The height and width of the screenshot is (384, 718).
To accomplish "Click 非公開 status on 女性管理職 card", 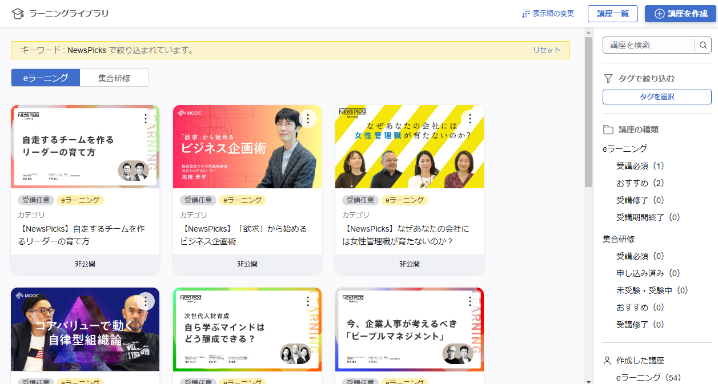I will pos(410,264).
